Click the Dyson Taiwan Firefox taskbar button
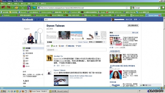This screenshot has height=93, width=165. pyautogui.click(x=39, y=91)
